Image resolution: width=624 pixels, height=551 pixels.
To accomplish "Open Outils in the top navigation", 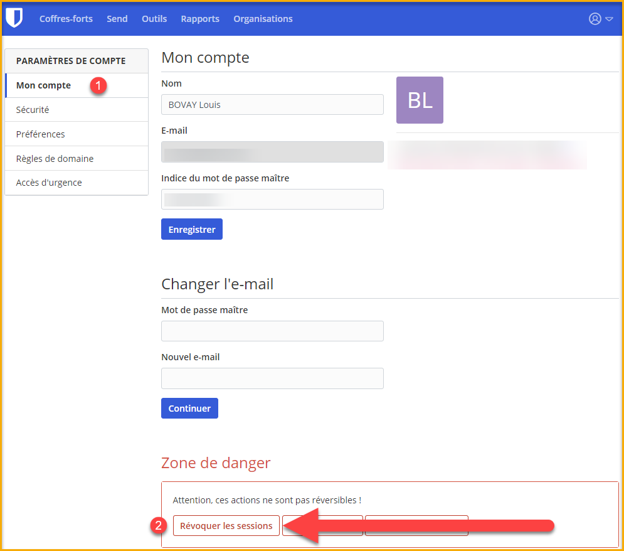I will click(154, 19).
